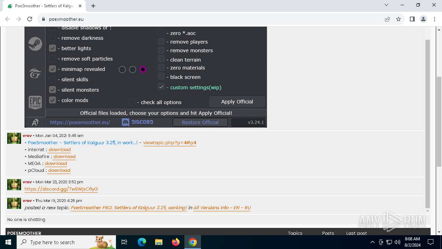Open the Chrome profile avatar icon

pyautogui.click(x=423, y=19)
